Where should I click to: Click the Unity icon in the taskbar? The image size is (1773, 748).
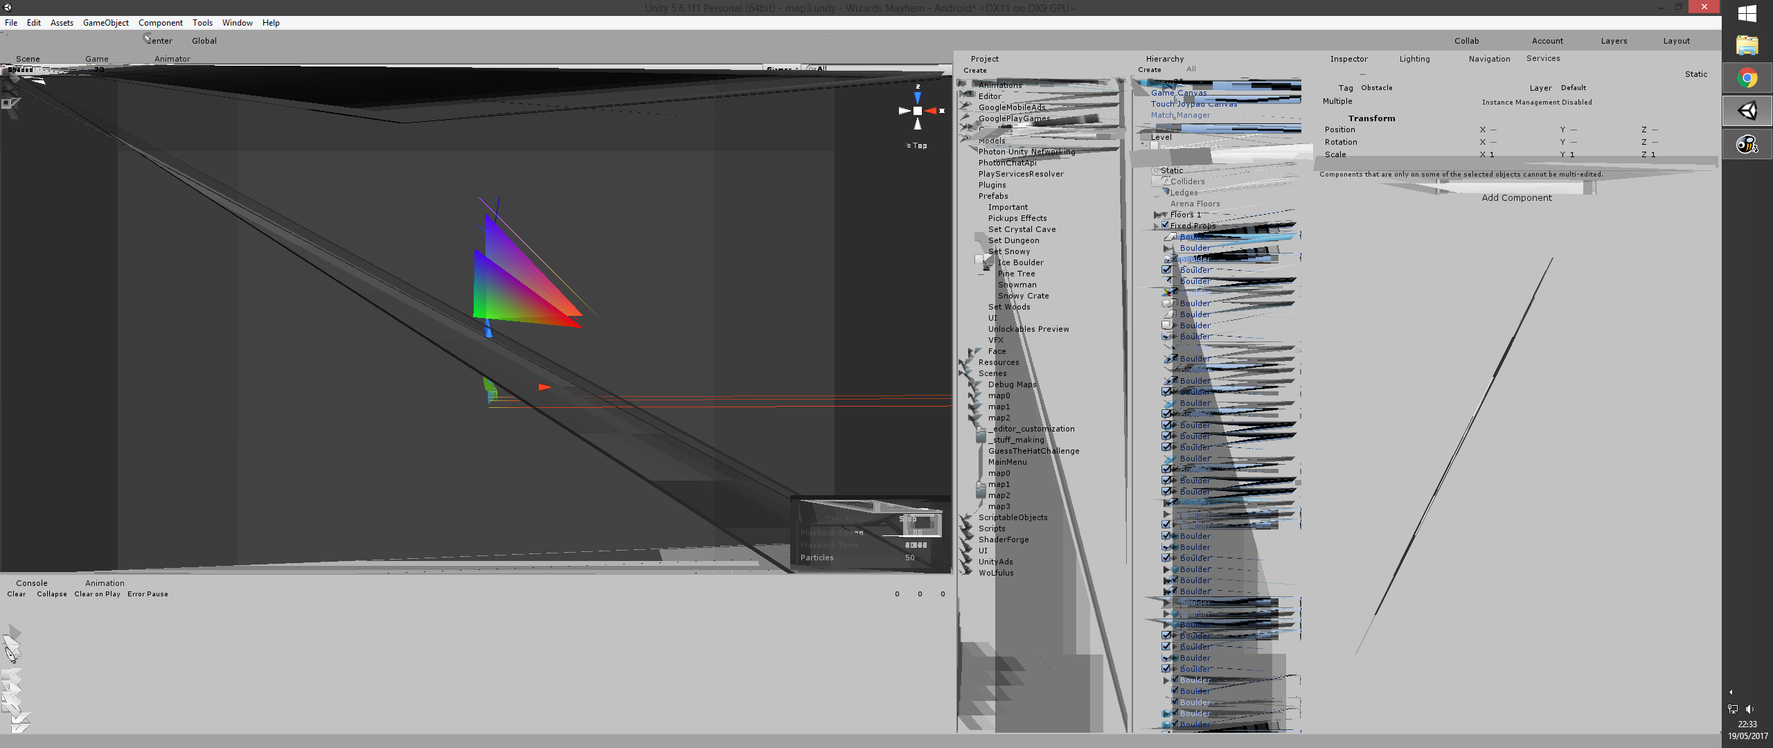tap(1747, 111)
